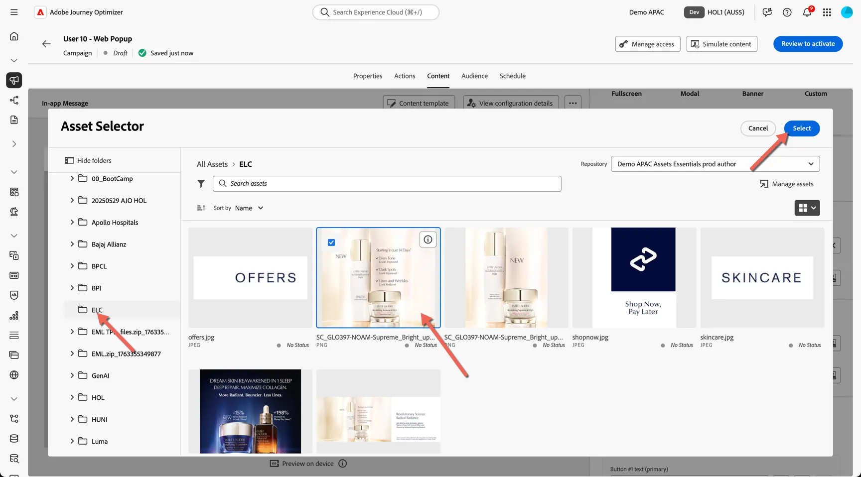Toggle sort order icon beside Sort by
Screen dimensions: 861x477
201,208
